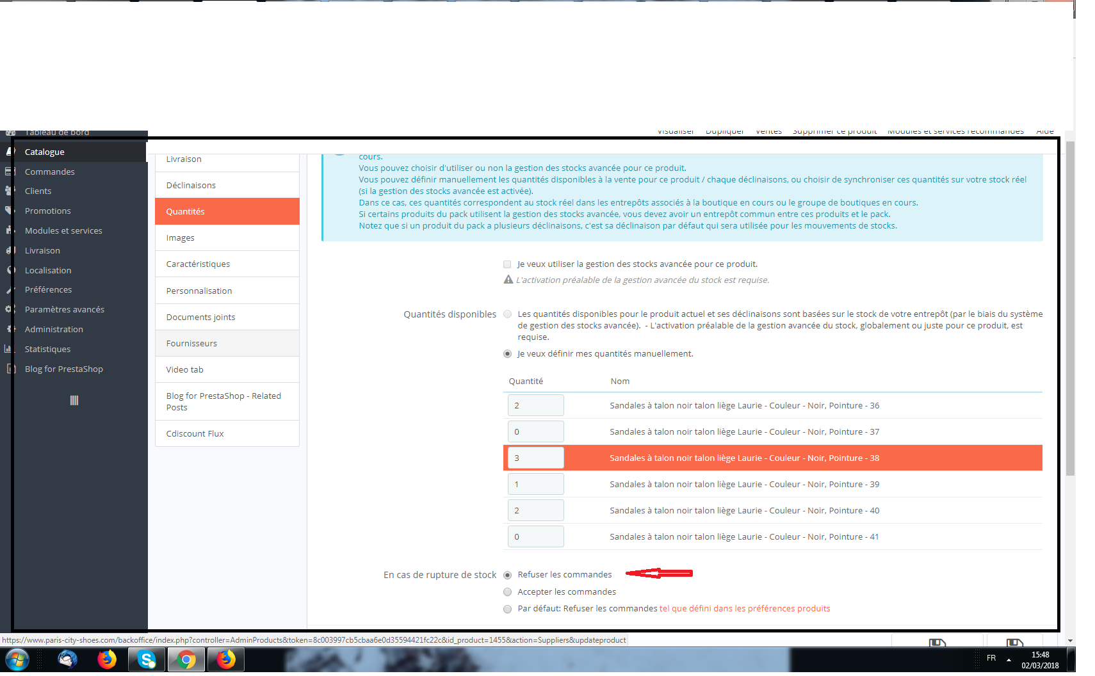
Task: Select 'Refuser les commandes' radio
Action: click(507, 575)
